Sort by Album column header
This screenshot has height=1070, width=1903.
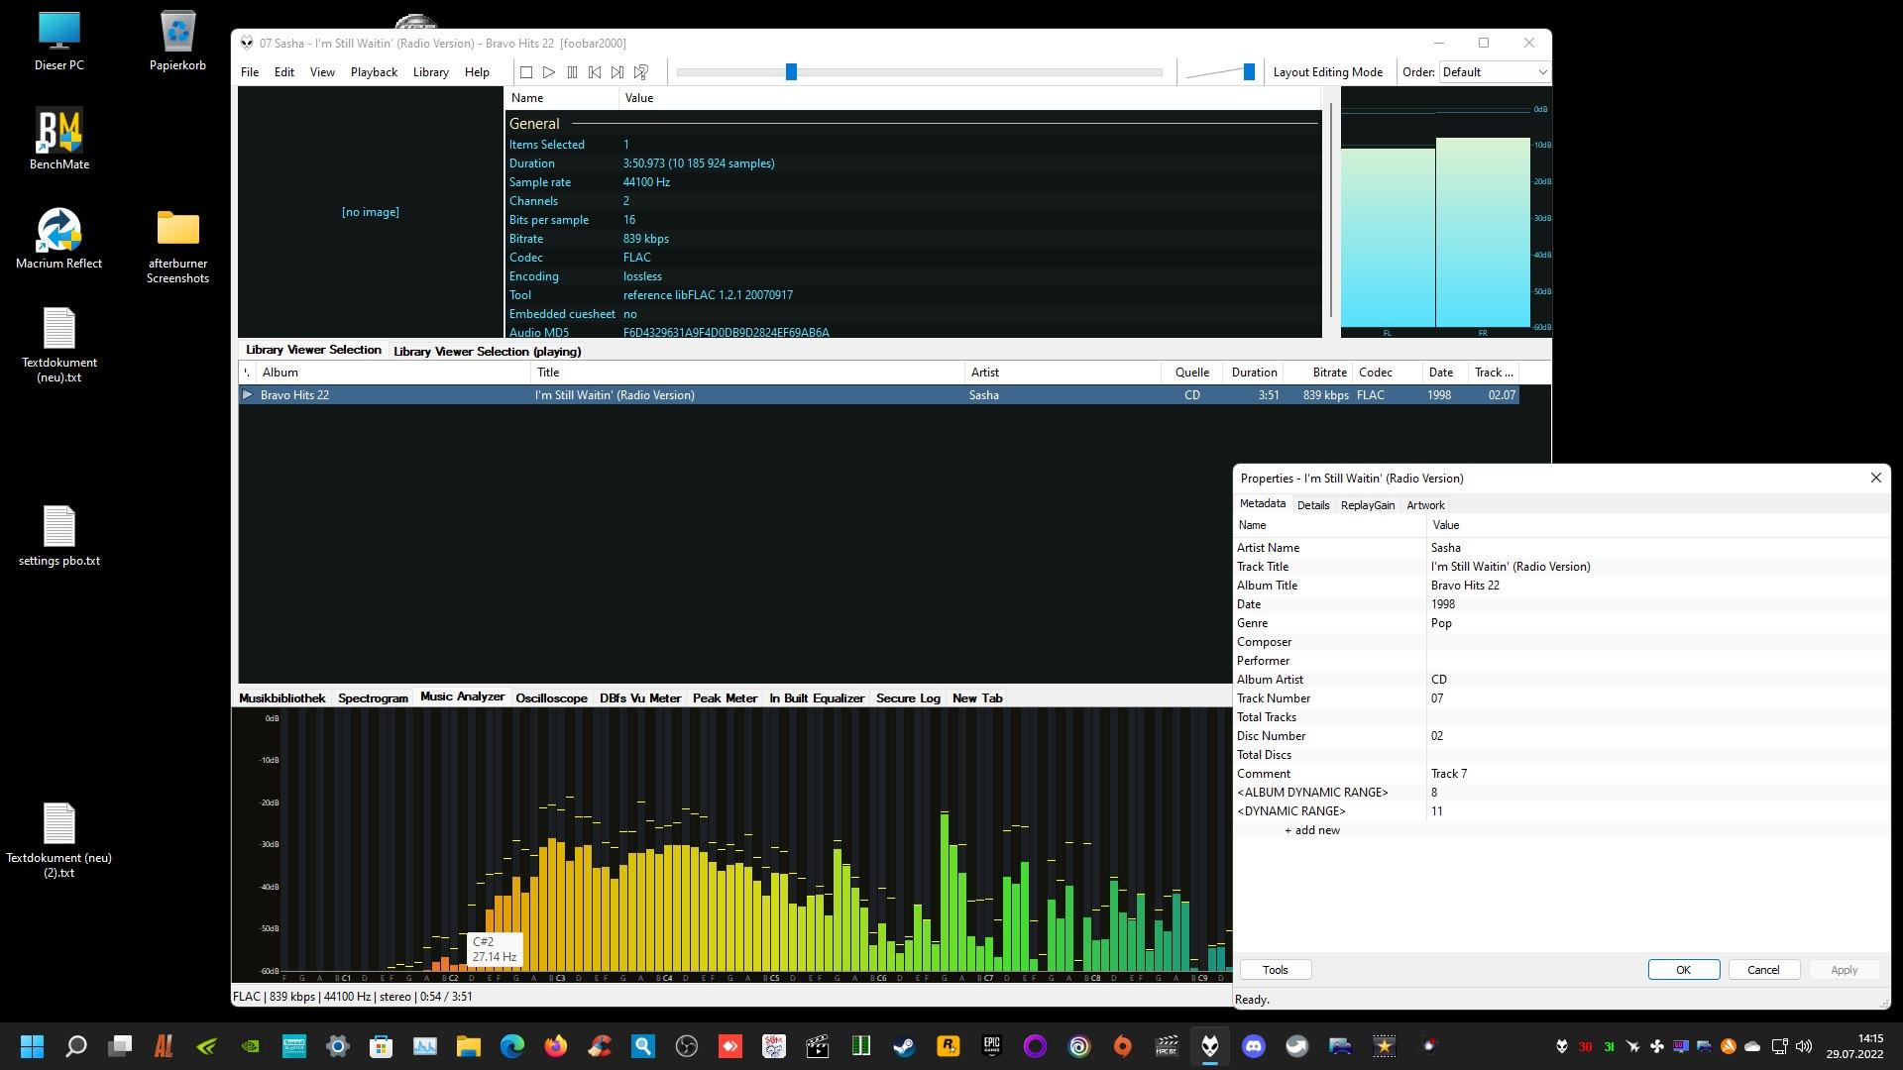point(393,373)
